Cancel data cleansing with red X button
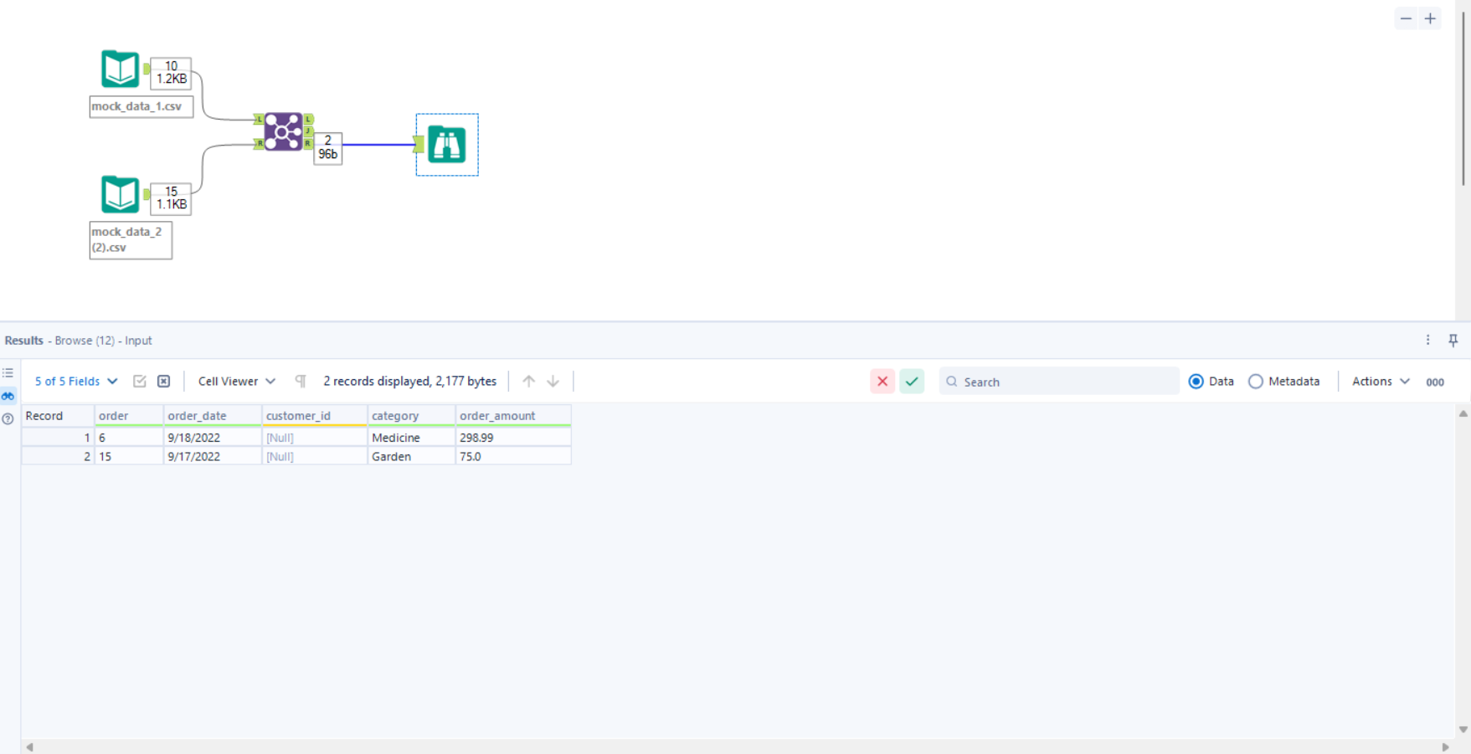 click(x=882, y=382)
